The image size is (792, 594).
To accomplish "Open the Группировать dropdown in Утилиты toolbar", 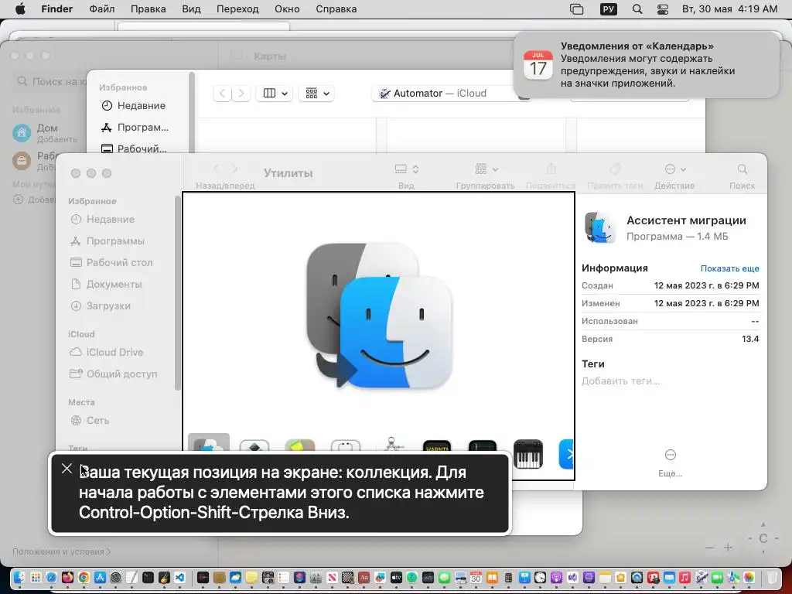I will [x=486, y=169].
